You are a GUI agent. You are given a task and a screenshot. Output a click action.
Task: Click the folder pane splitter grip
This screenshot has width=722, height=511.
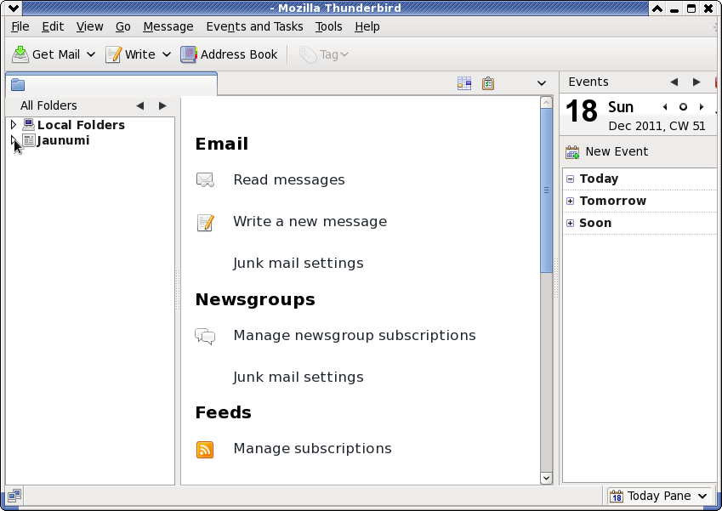coord(178,290)
